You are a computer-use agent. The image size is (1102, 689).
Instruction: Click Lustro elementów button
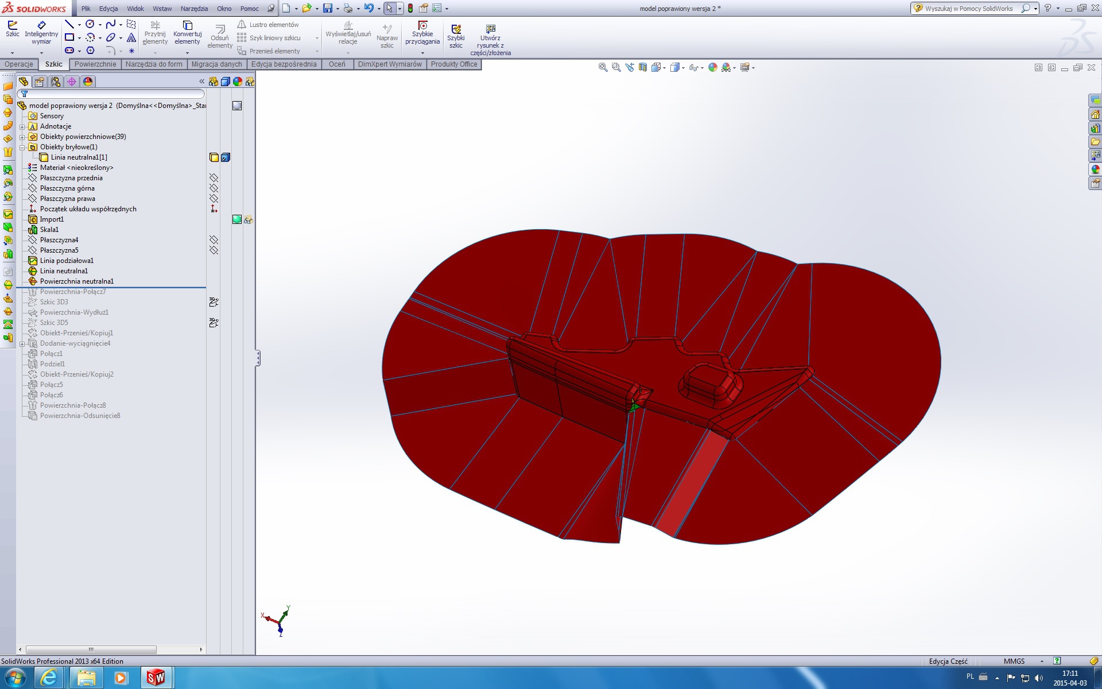268,25
